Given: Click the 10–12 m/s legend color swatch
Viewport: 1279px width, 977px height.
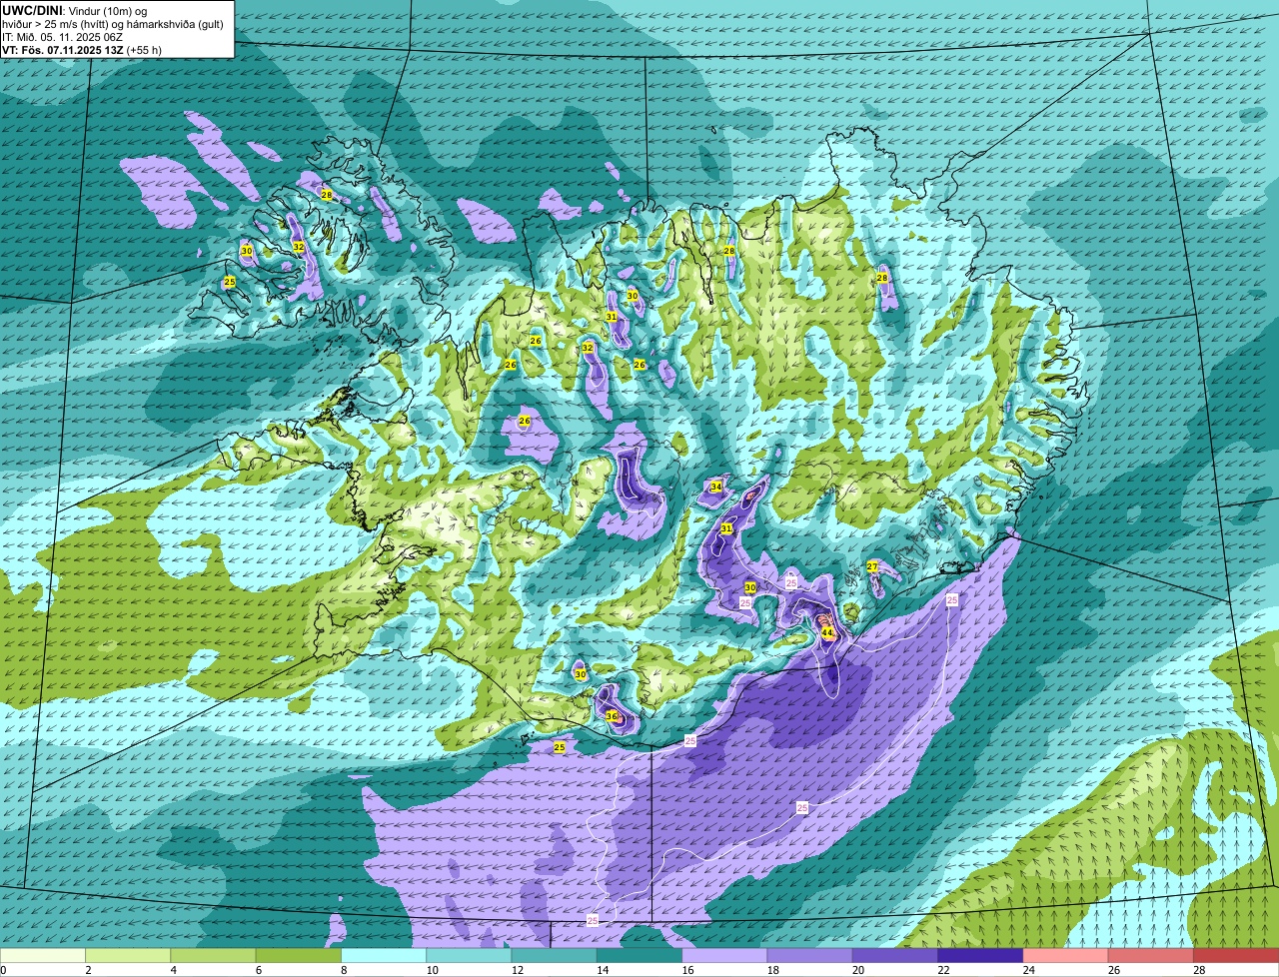Looking at the screenshot, I should [469, 955].
